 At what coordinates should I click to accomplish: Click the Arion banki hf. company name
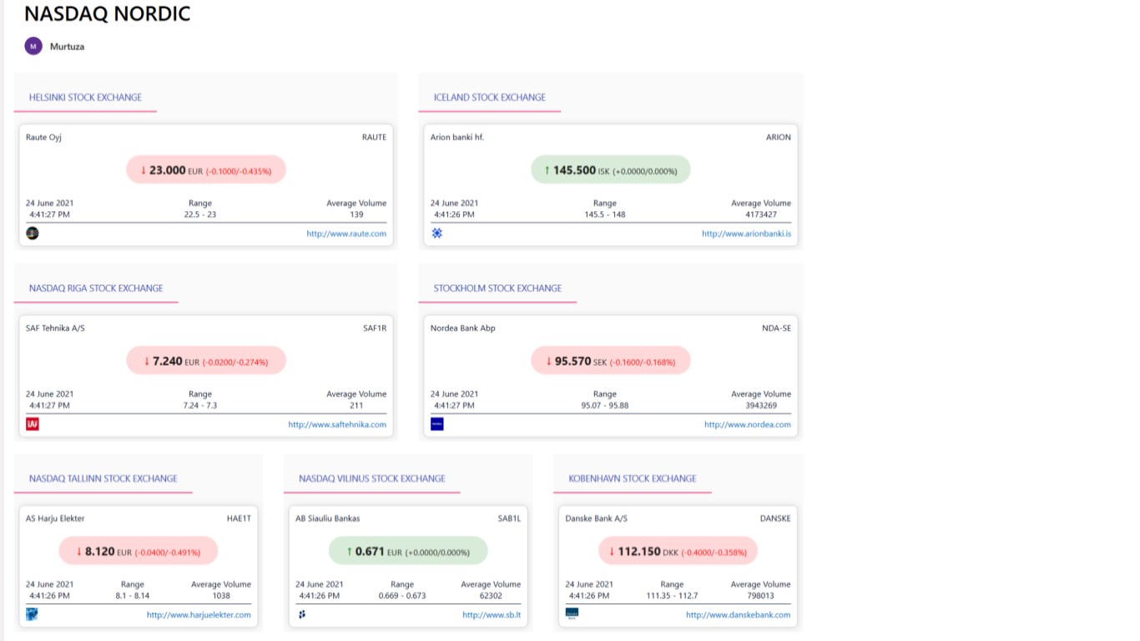(457, 137)
